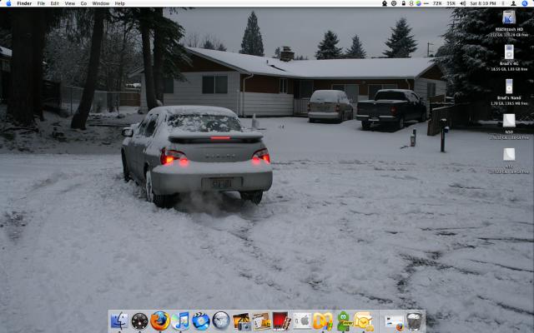This screenshot has width=534, height=333.
Task: Open the blue clapperboard movie app in Dock
Action: click(200, 321)
